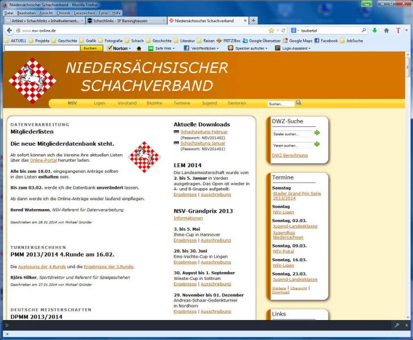This screenshot has width=413, height=340.
Task: Open the Projekte bookmark folder
Action: (39, 41)
